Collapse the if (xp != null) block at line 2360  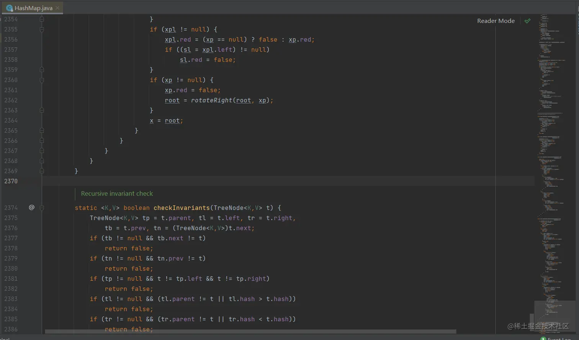pos(42,80)
